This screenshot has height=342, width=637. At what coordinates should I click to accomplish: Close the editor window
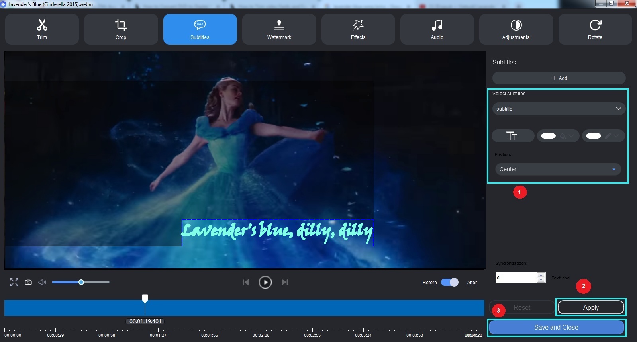(x=627, y=4)
